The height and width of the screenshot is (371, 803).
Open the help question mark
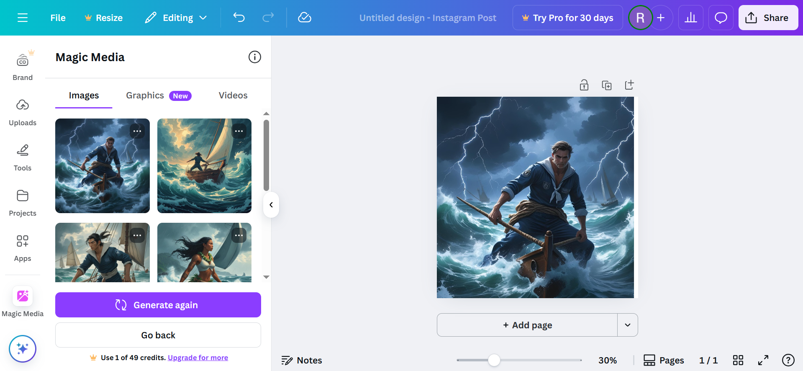pyautogui.click(x=788, y=360)
